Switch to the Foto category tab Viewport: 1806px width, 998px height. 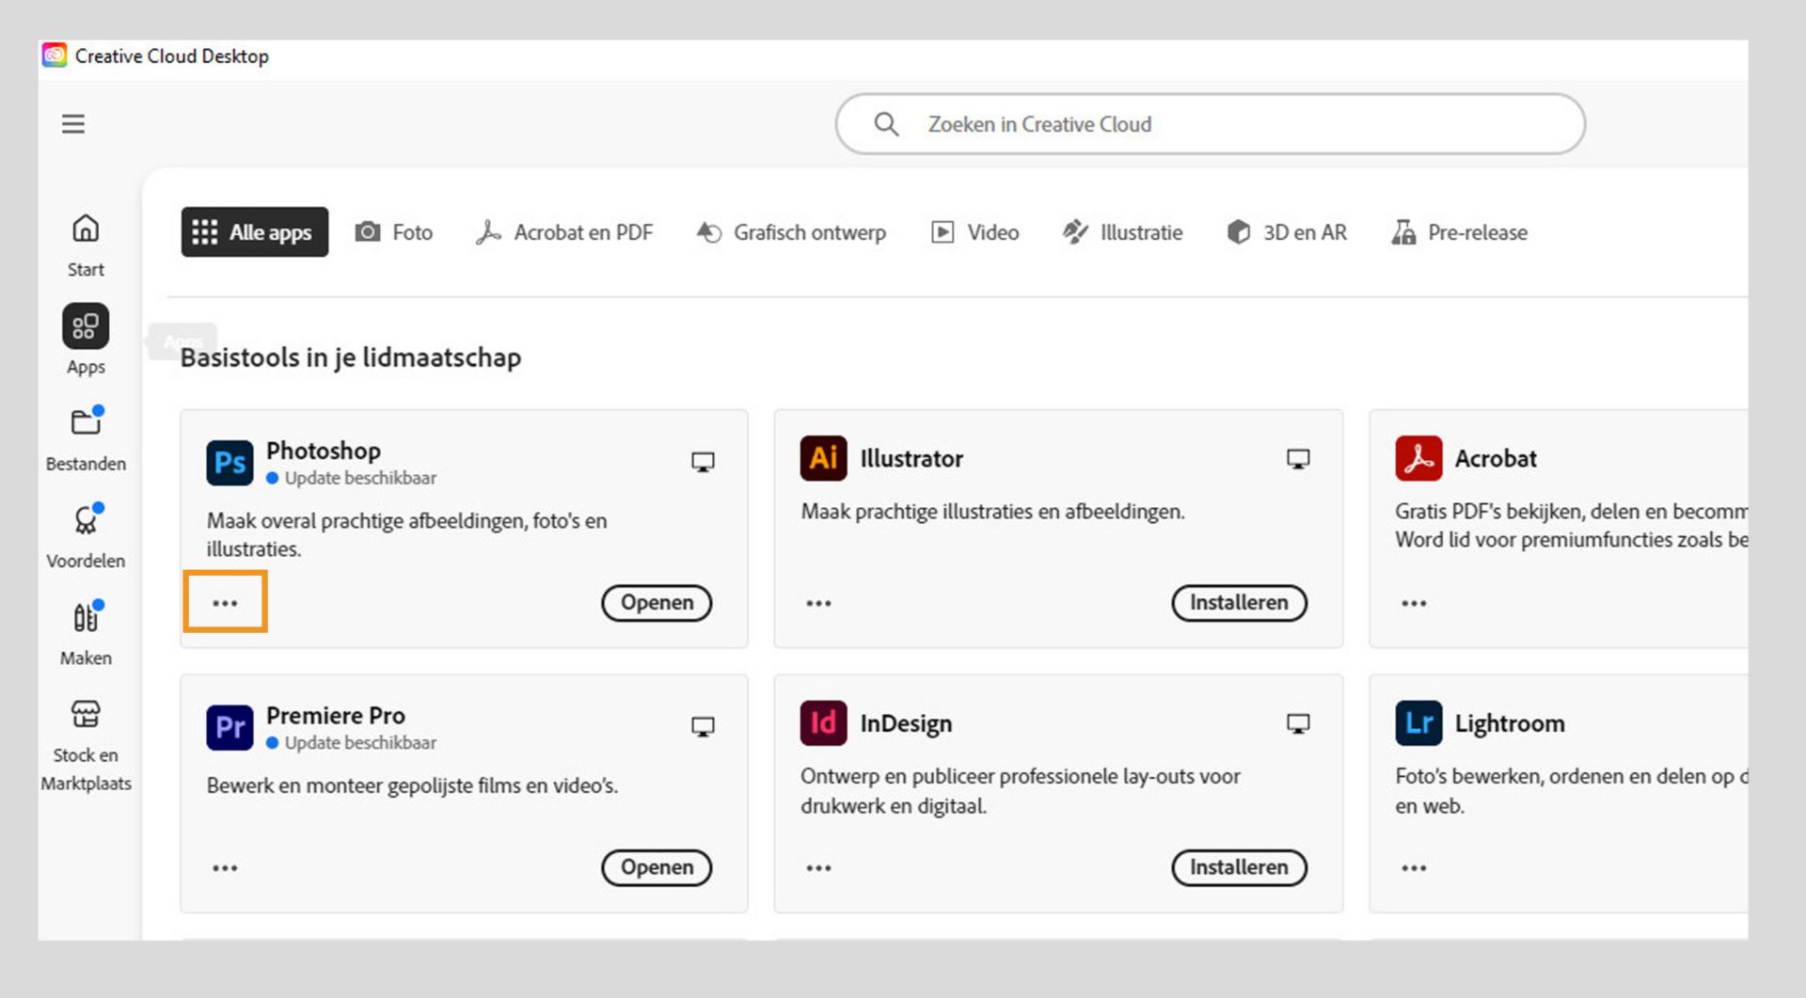click(394, 232)
